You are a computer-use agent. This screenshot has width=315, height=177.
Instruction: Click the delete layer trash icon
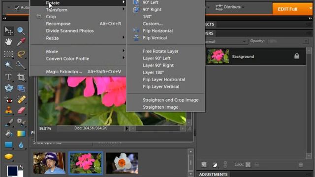coord(301,165)
